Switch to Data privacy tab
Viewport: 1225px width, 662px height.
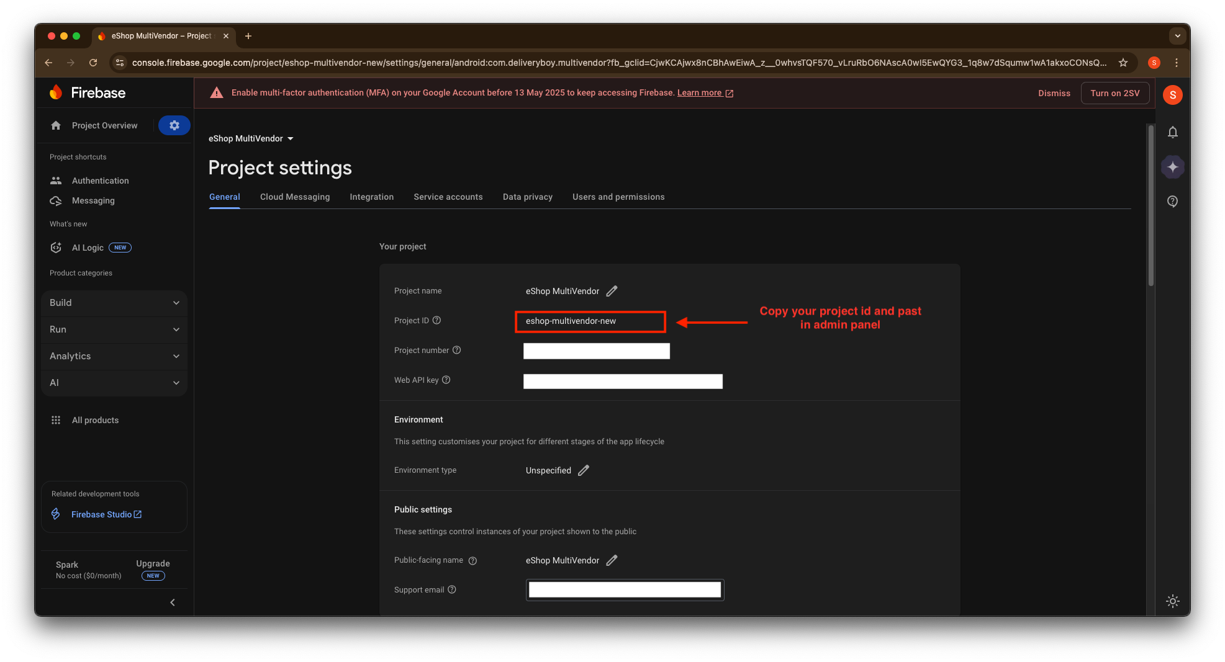528,197
